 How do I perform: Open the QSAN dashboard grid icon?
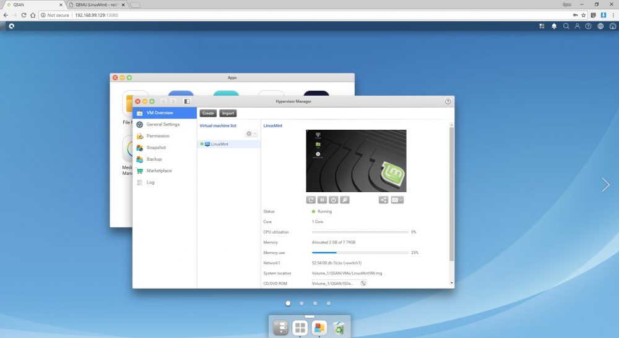click(542, 26)
